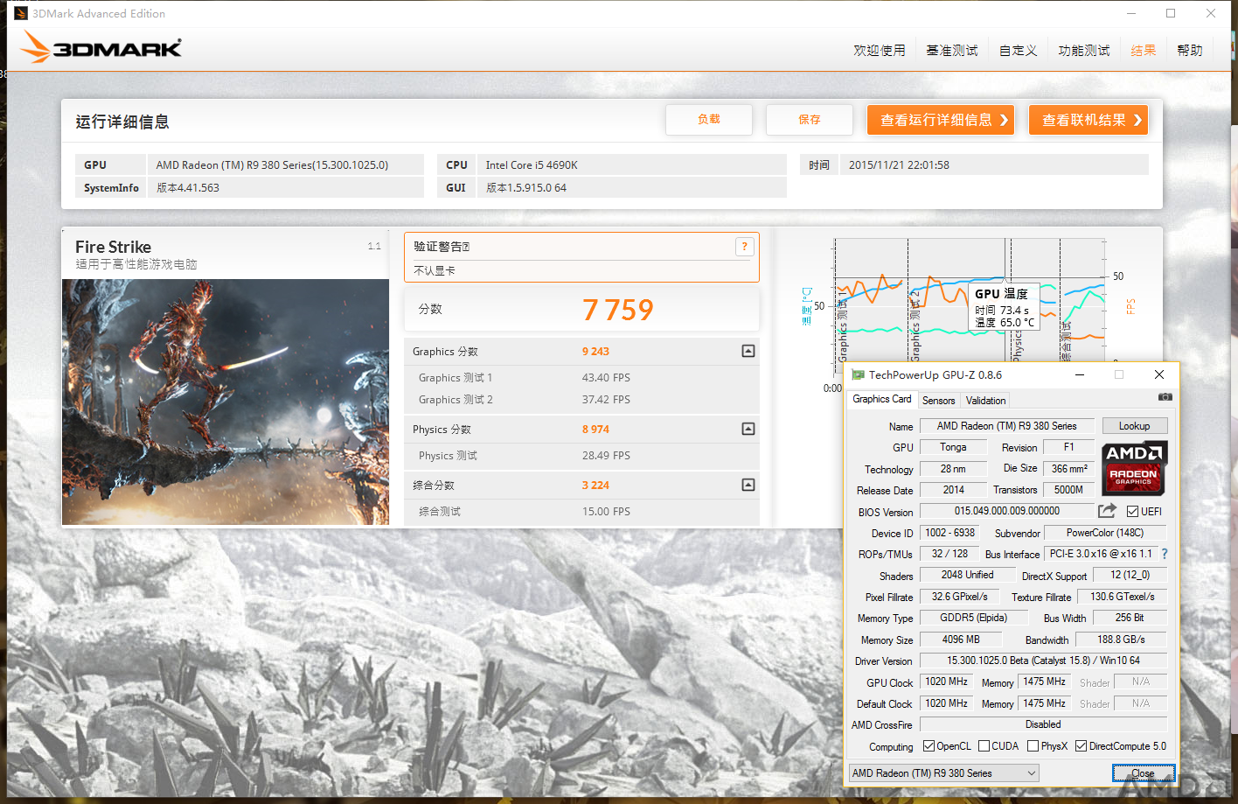The image size is (1238, 804).
Task: Click the Close button in GPU-Z
Action: click(1143, 773)
